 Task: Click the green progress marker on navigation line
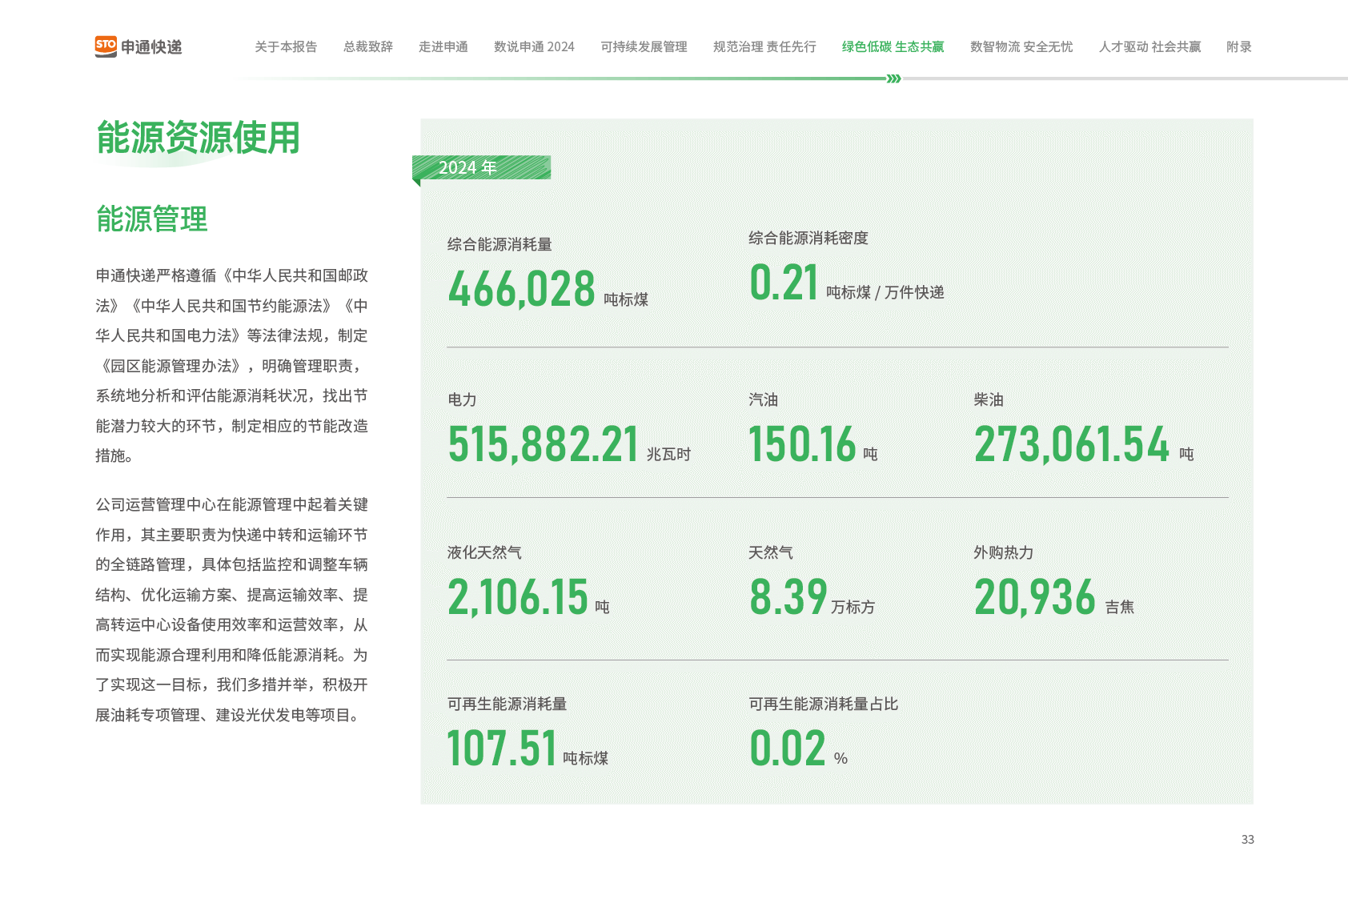coord(893,78)
